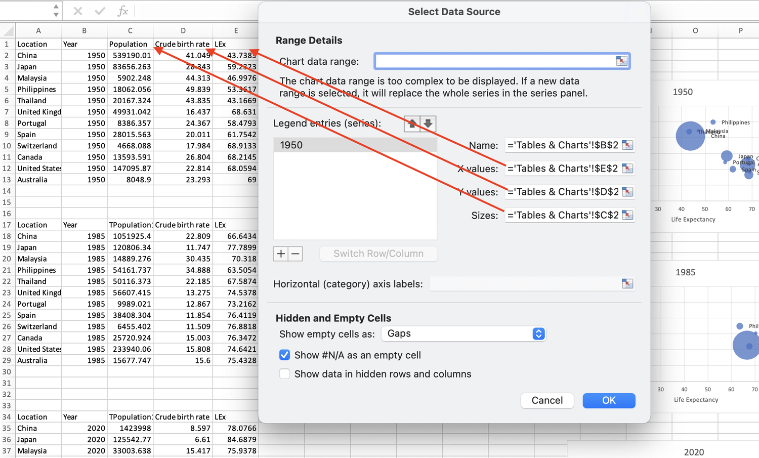Confirm changes with the OK button
This screenshot has height=458, width=759.
click(x=609, y=400)
